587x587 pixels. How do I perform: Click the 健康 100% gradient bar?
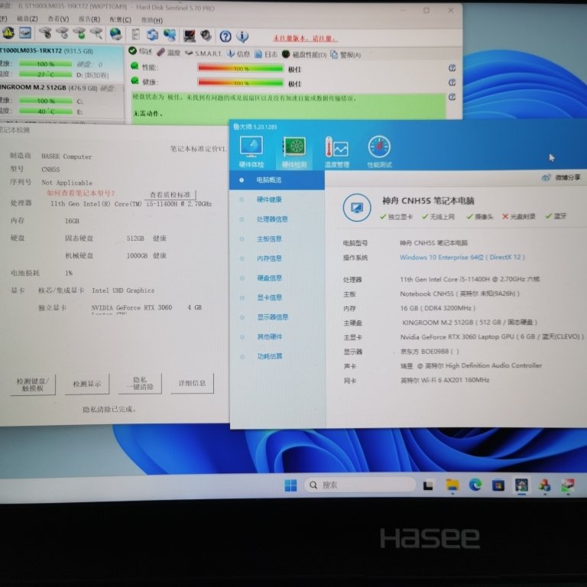click(x=240, y=83)
